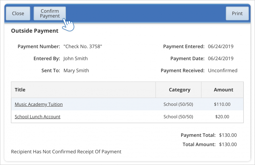255x165 pixels.
Task: Click the School Lunch Account School (50/50) category
Action: pyautogui.click(x=178, y=117)
